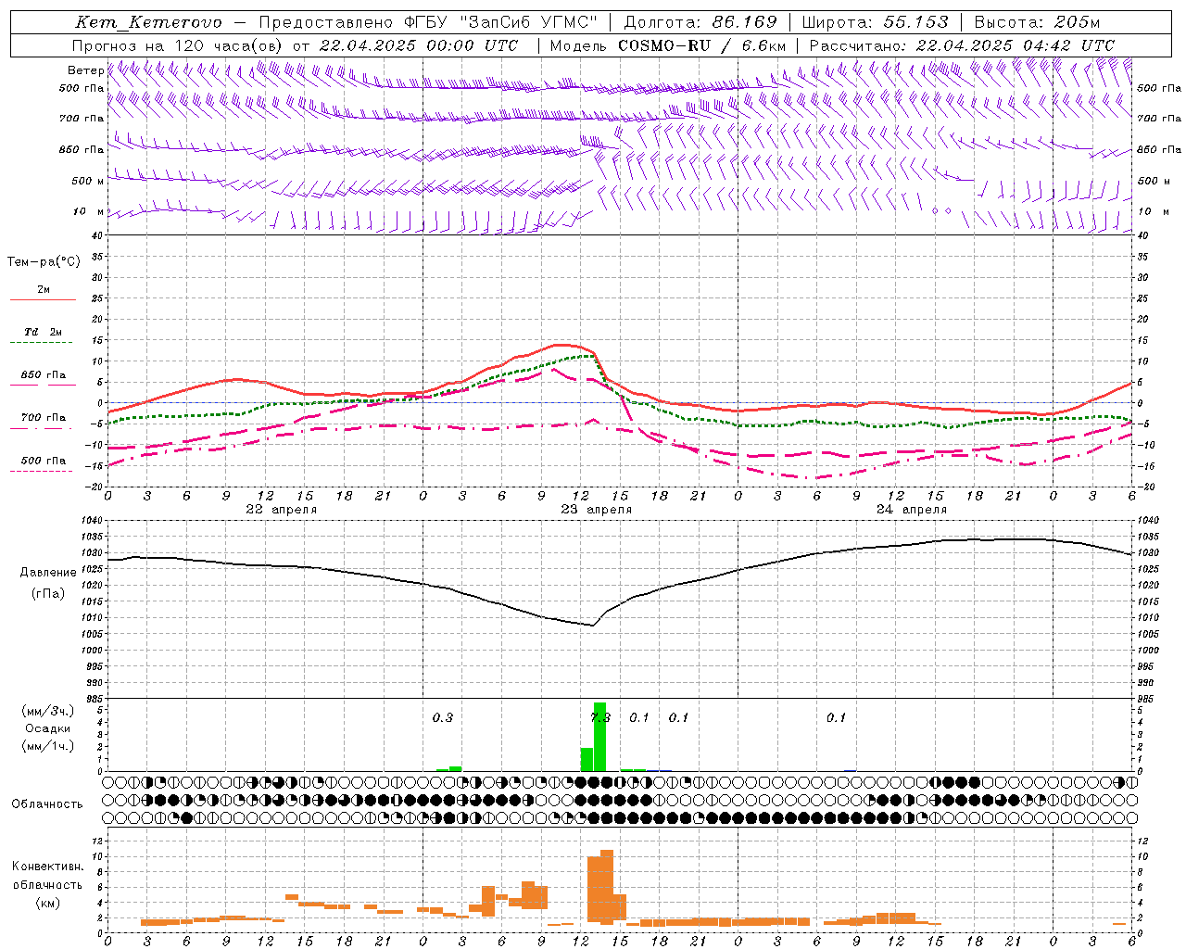The width and height of the screenshot is (1186, 949).
Task: Click the lowest point of the pressure curve
Action: point(593,626)
